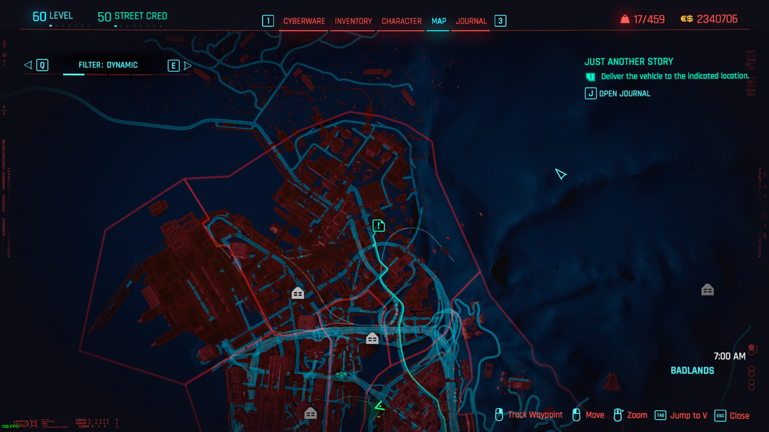Open the Cyberware tab
This screenshot has height=432, width=769.
304,21
